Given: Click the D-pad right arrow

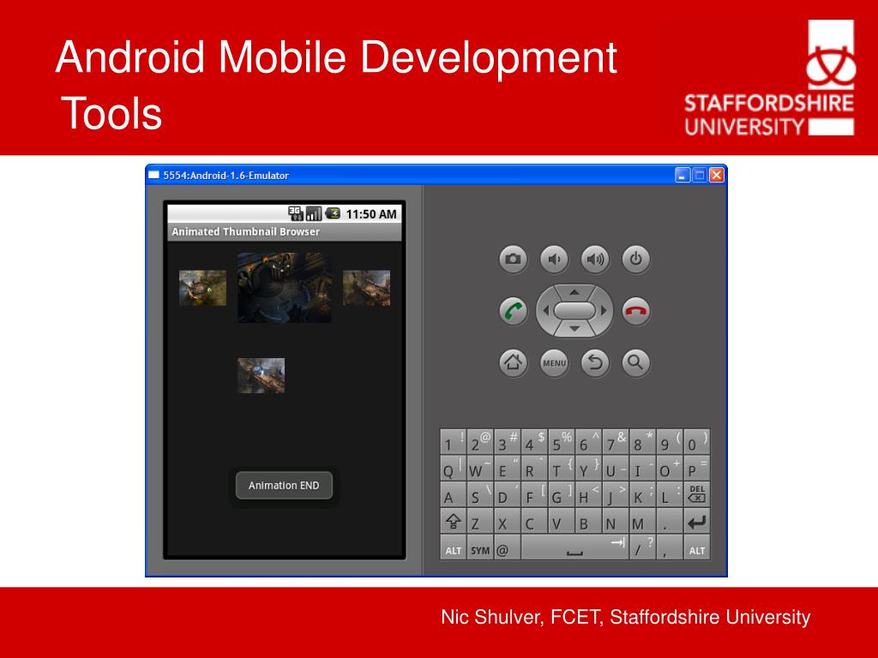Looking at the screenshot, I should [604, 310].
